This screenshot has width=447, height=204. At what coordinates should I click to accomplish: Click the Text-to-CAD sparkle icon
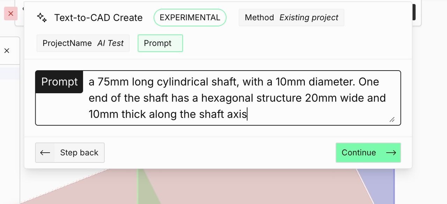(42, 17)
